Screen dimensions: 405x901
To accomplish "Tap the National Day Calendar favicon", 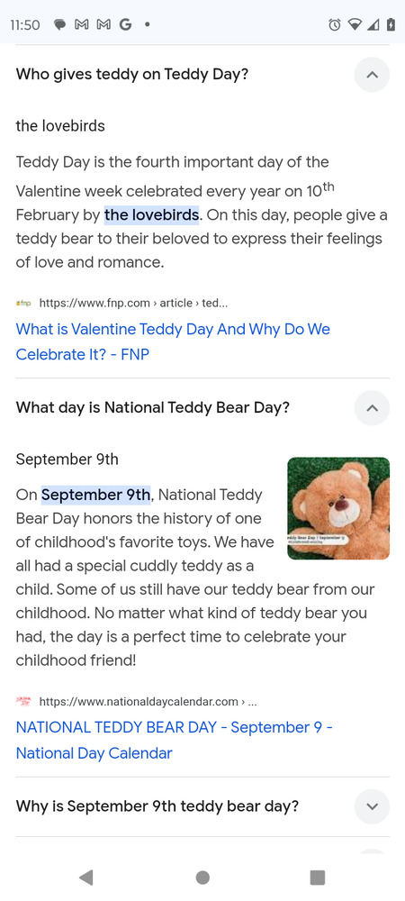I will 23,701.
